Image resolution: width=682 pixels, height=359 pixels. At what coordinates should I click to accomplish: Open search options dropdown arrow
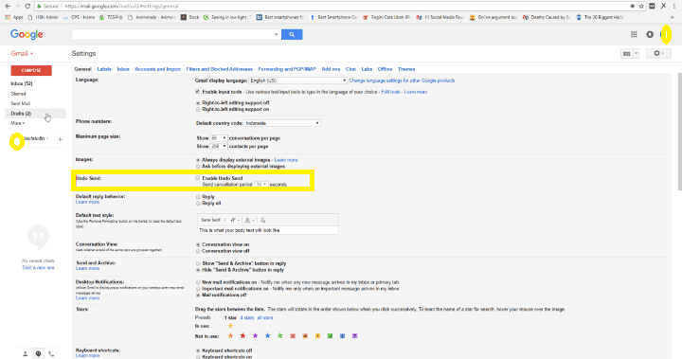[x=276, y=34]
